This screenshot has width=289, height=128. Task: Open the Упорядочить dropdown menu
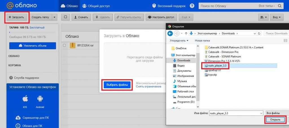point(179,41)
